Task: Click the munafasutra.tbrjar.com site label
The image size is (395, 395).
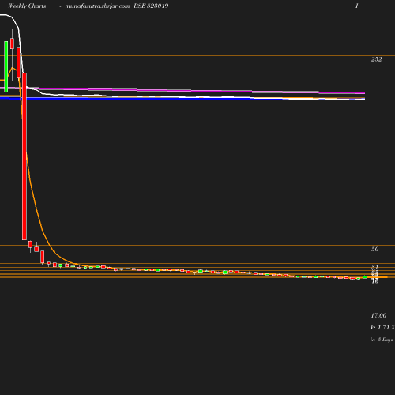Action: [x=97, y=6]
